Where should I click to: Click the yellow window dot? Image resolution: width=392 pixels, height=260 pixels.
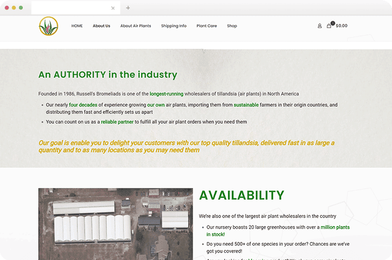14,8
